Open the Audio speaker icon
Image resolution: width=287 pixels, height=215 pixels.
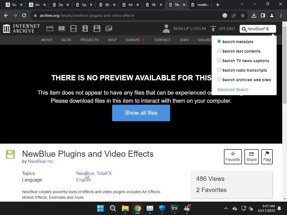coord(85,29)
